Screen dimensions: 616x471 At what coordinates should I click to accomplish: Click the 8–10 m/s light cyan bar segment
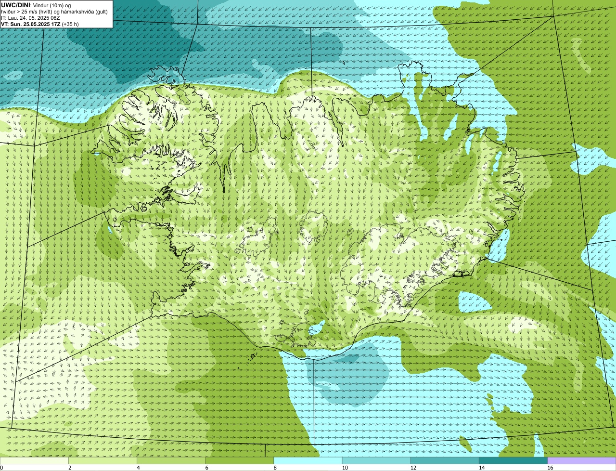click(x=308, y=461)
